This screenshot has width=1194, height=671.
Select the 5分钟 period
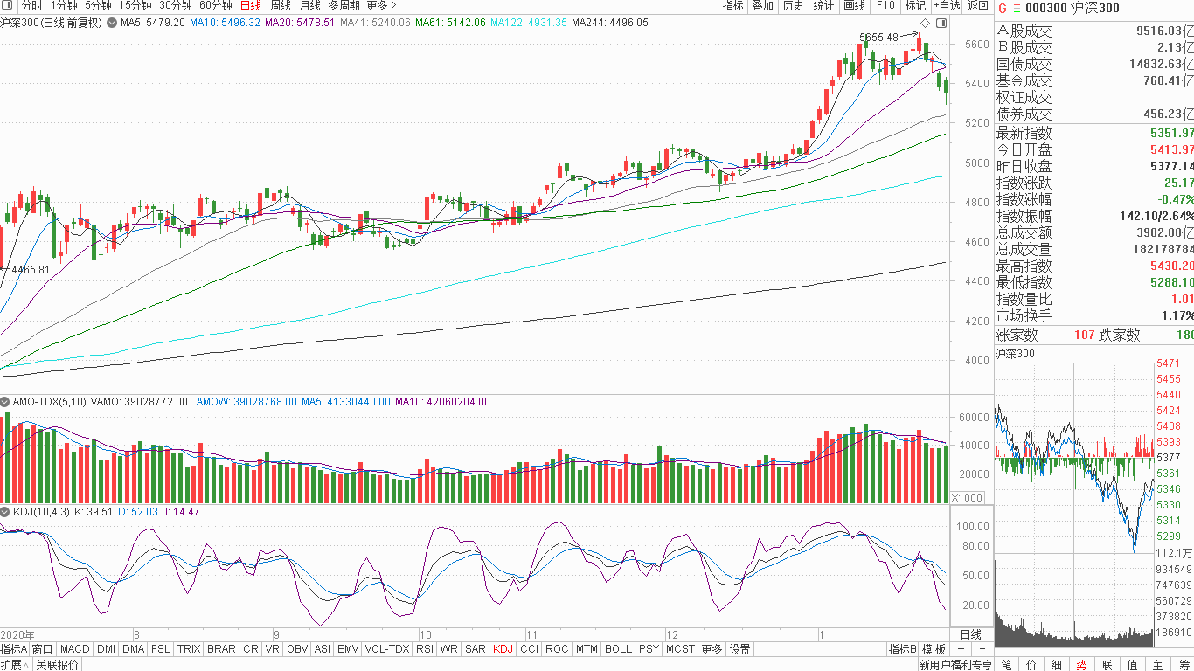tap(98, 5)
